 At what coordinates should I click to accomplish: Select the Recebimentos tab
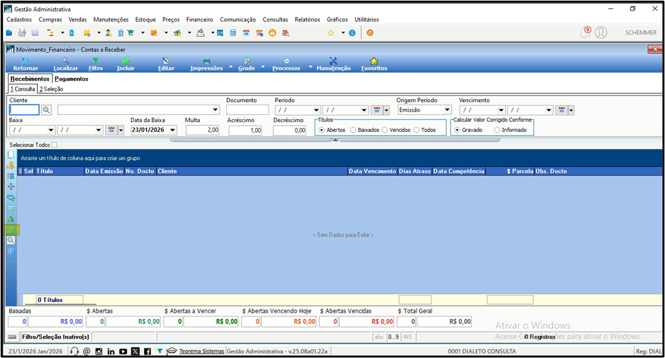(x=30, y=79)
